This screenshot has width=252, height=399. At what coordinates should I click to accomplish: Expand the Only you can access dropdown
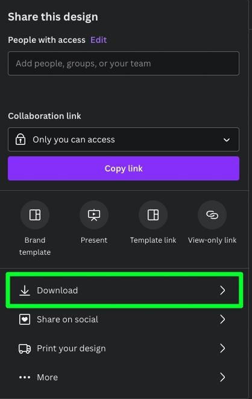[x=124, y=139]
